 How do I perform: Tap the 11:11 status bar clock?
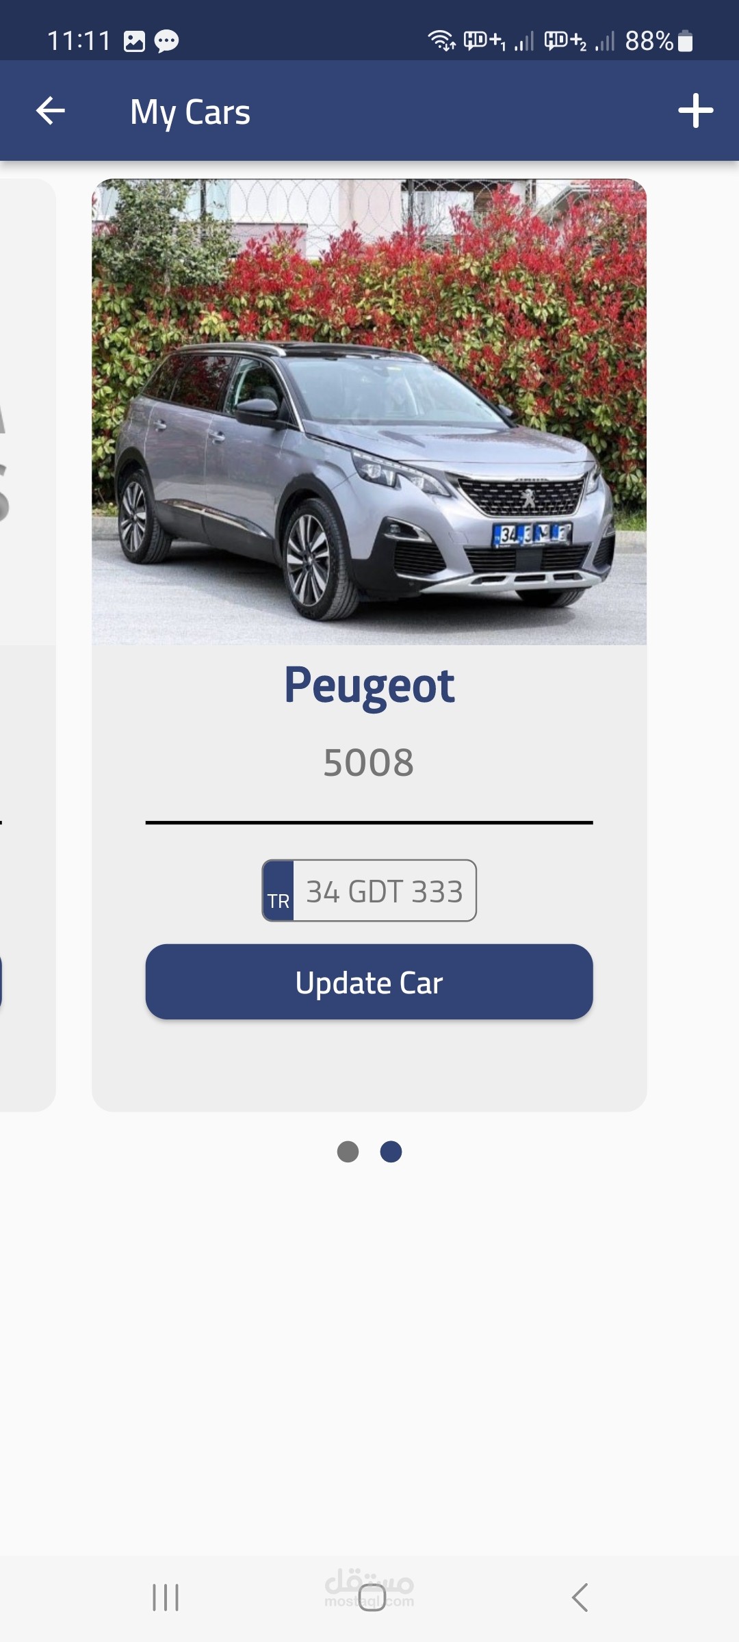[x=79, y=41]
